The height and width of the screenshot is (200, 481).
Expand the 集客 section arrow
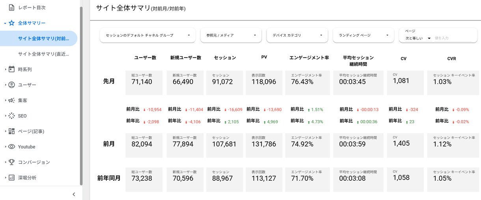click(x=6, y=100)
